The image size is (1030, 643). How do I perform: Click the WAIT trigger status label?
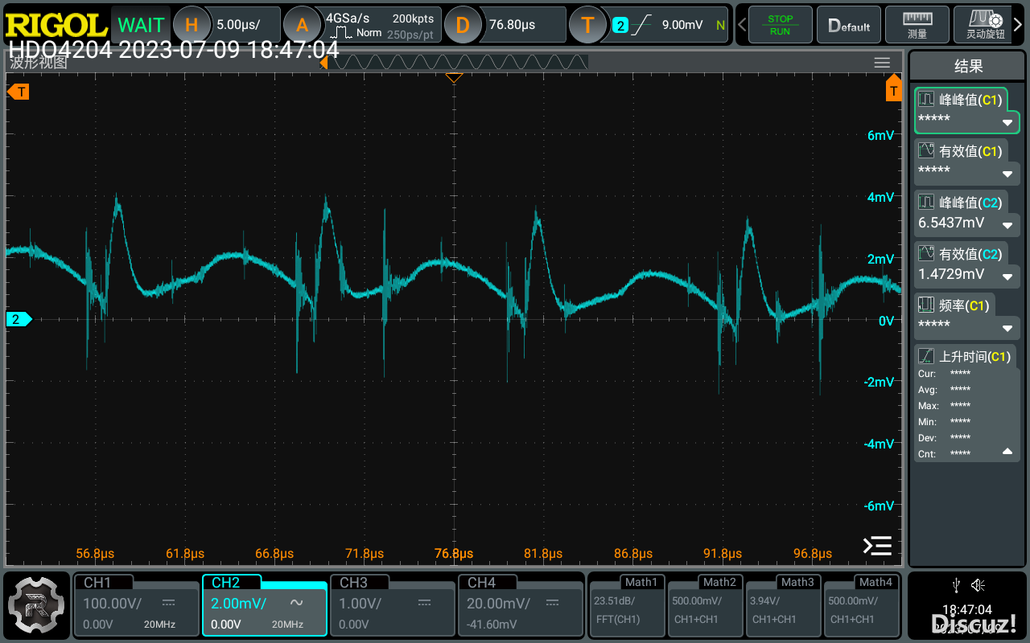pos(141,25)
